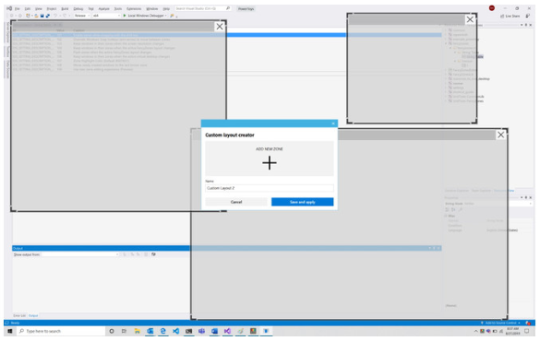Click the taskbar search box
This screenshot has height=341, width=540.
[61, 331]
